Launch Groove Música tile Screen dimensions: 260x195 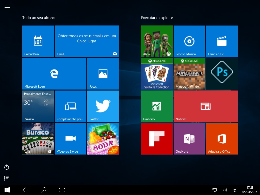coord(189,41)
